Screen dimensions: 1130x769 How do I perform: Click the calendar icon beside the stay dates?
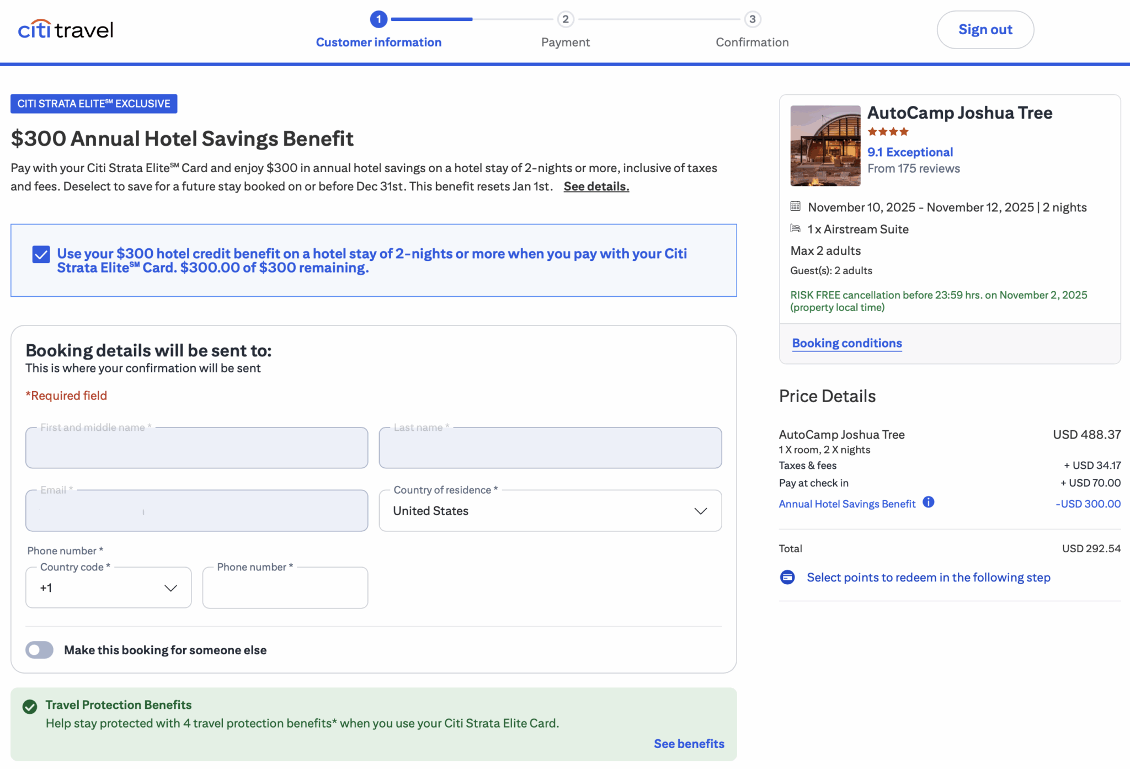(x=795, y=206)
